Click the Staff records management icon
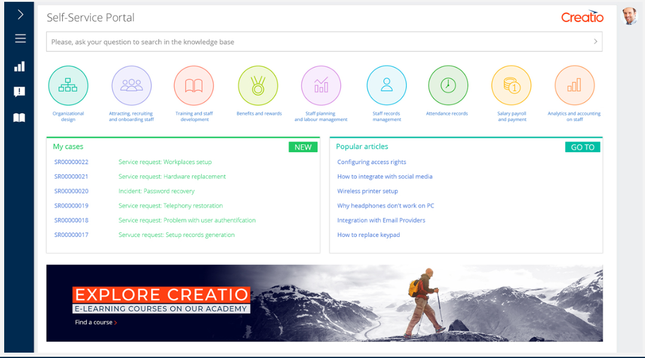 pyautogui.click(x=386, y=86)
